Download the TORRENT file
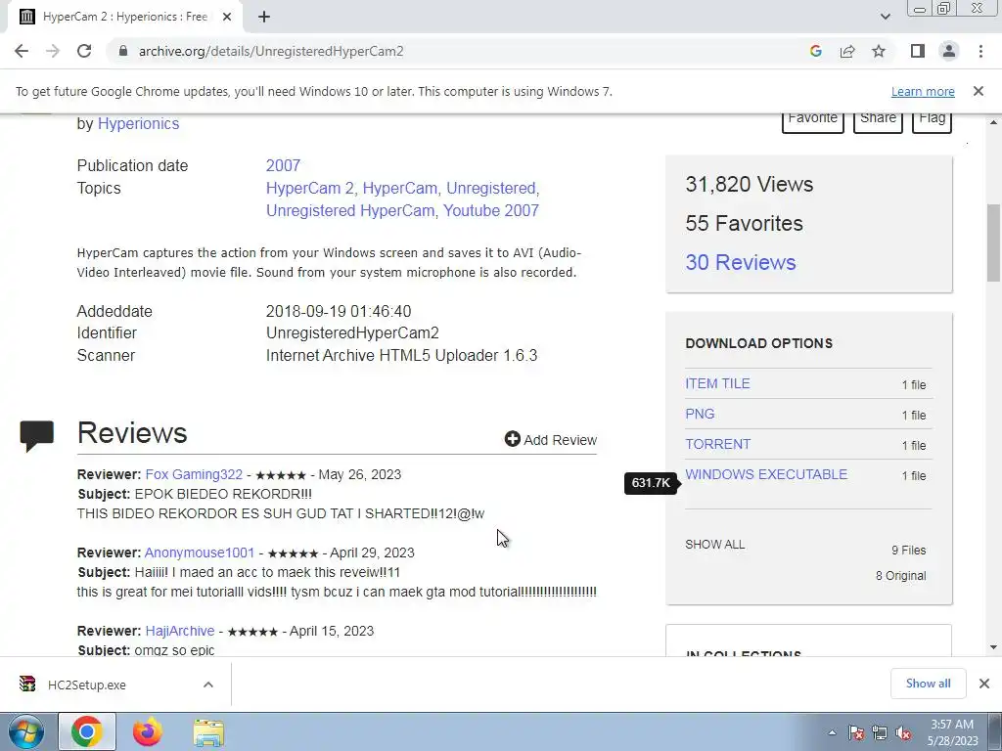Image resolution: width=1002 pixels, height=751 pixels. [717, 444]
